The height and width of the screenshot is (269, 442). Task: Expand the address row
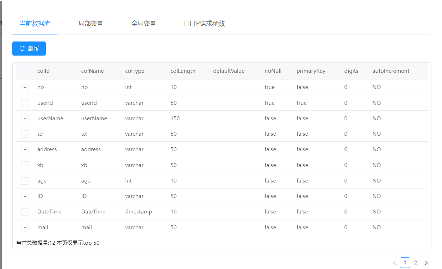[x=25, y=149]
